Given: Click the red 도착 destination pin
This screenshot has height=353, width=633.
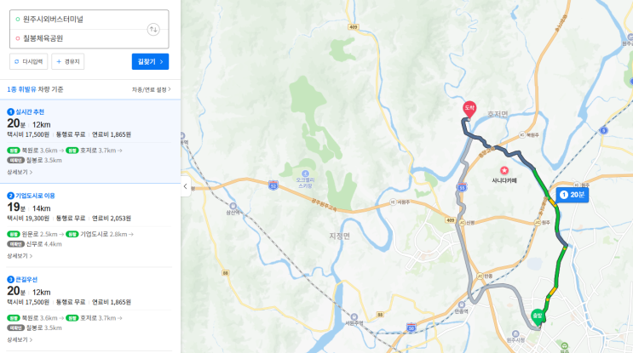Looking at the screenshot, I should pyautogui.click(x=469, y=110).
